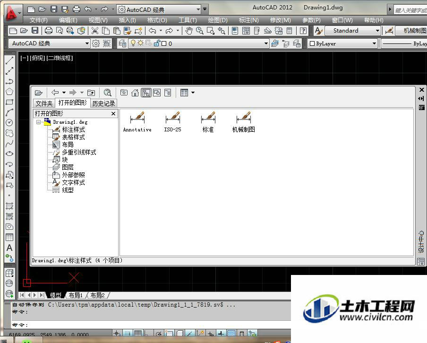Select the Spline draw tool

pyautogui.click(x=9, y=143)
